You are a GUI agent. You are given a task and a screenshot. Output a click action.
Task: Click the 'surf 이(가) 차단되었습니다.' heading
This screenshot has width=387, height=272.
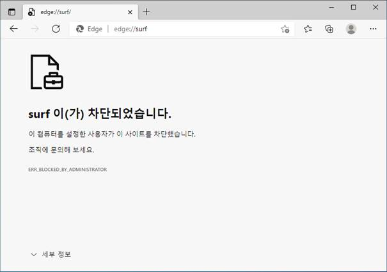[100, 114]
